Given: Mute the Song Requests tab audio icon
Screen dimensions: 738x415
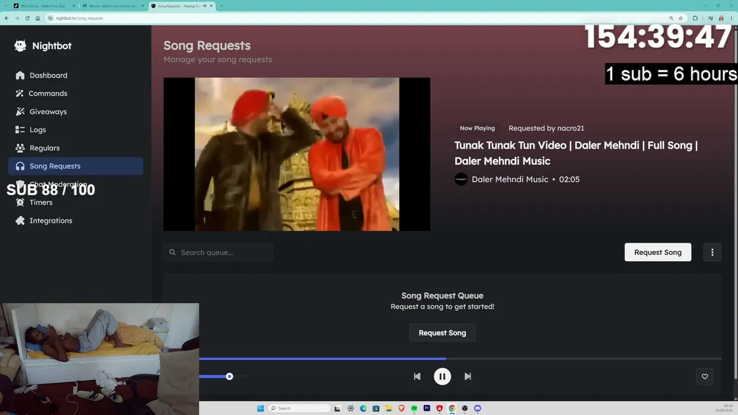Looking at the screenshot, I should pyautogui.click(x=204, y=6).
